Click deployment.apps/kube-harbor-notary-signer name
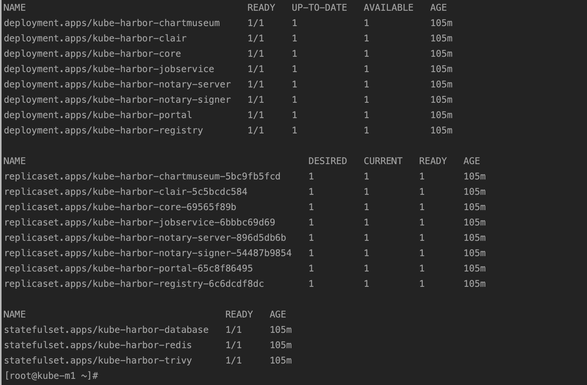587x385 pixels. pyautogui.click(x=117, y=100)
